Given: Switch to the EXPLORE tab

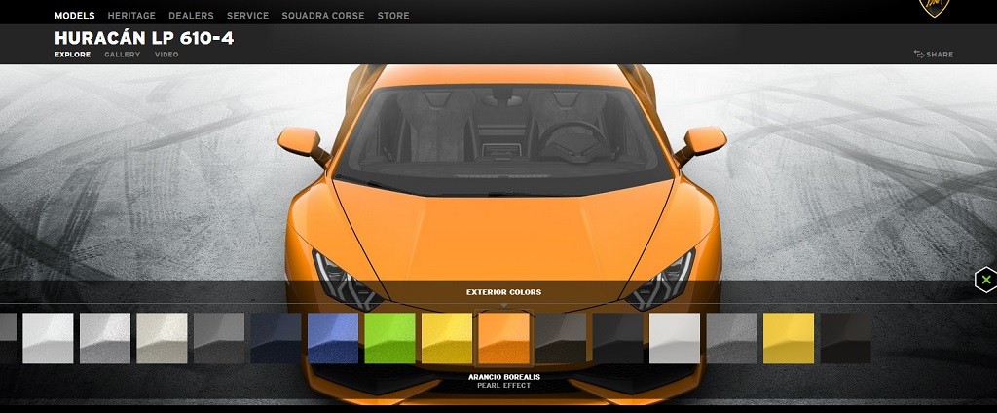Looking at the screenshot, I should pos(72,55).
